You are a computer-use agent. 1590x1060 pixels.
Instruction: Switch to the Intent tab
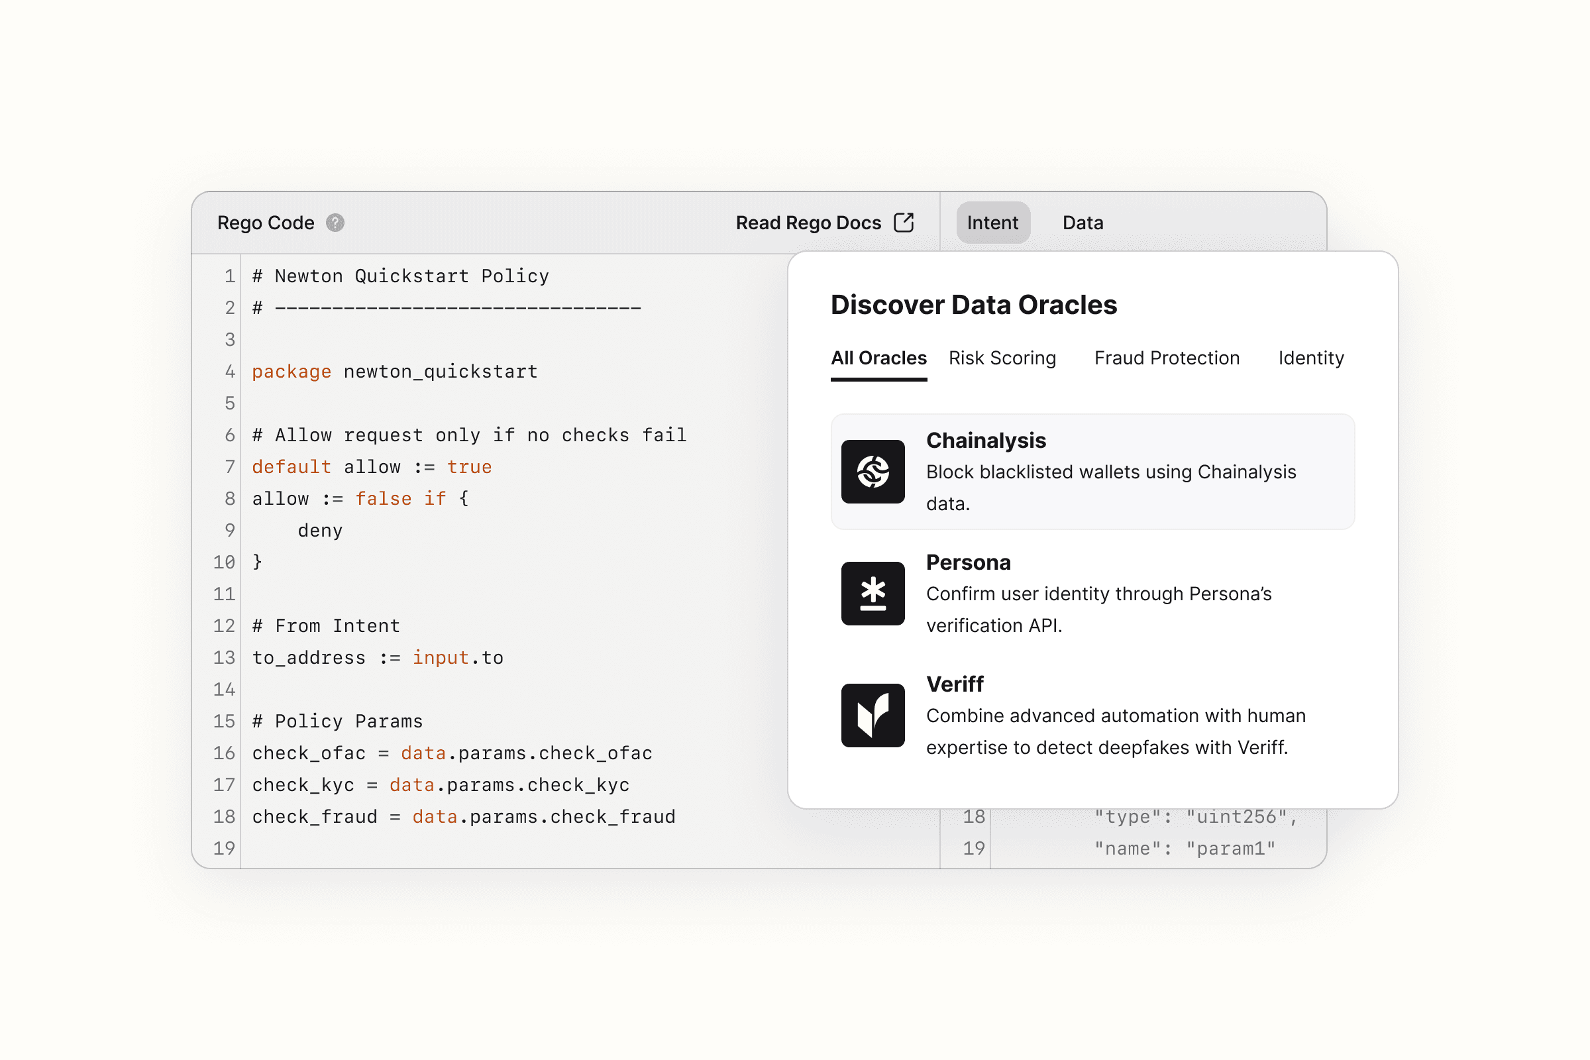(x=992, y=223)
